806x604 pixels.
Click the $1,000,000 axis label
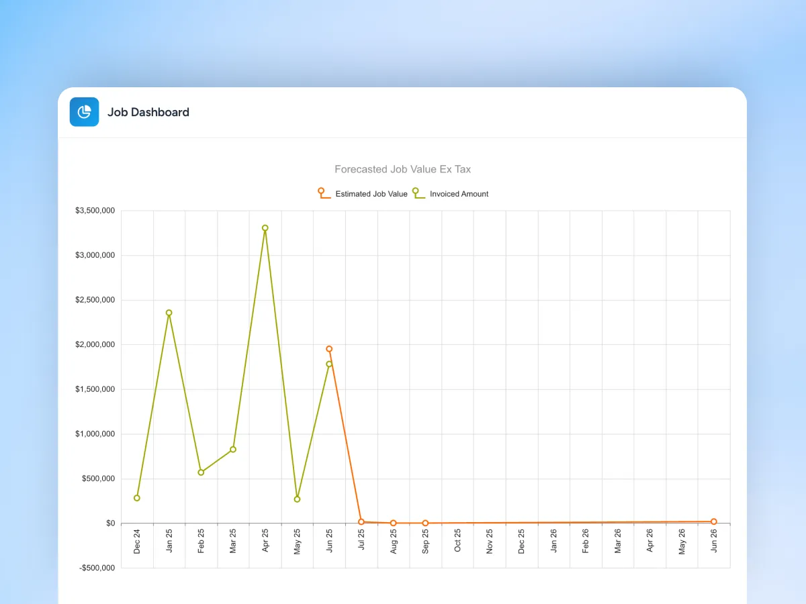point(95,434)
